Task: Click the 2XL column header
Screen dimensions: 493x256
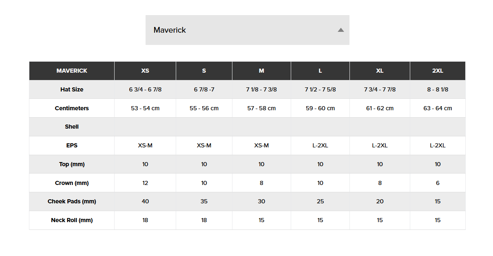Action: (438, 71)
